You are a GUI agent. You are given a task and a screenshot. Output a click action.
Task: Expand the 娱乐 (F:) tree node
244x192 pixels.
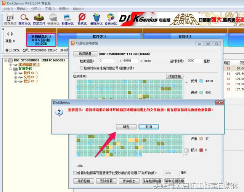point(15,81)
